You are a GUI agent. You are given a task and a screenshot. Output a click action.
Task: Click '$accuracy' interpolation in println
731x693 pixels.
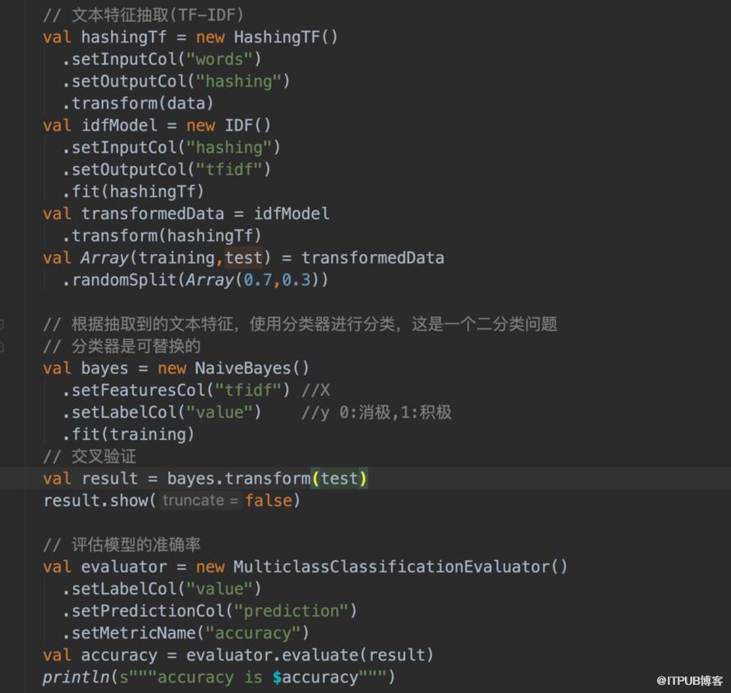pos(315,677)
